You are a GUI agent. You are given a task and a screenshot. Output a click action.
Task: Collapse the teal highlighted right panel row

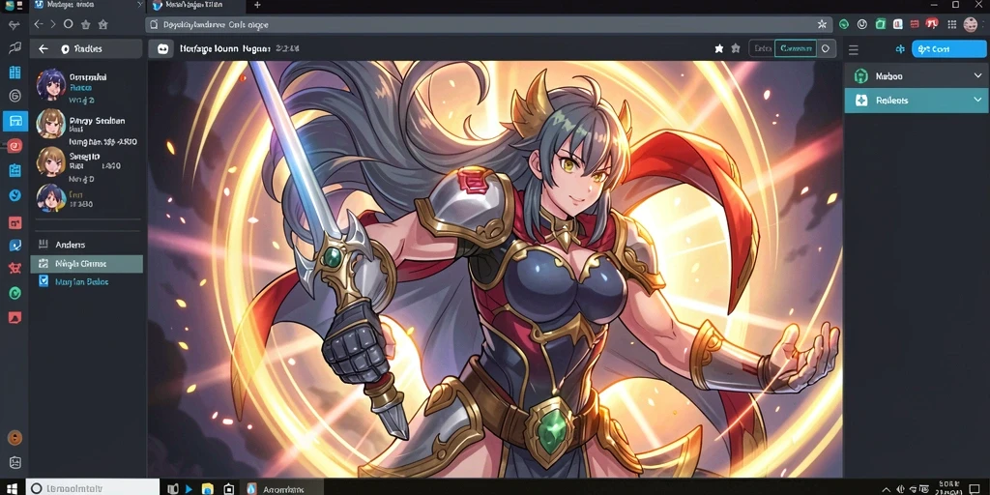(x=916, y=101)
